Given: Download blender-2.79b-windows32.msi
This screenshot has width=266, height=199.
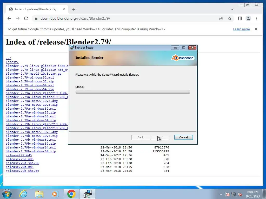Looking at the screenshot, I should coord(31,140).
